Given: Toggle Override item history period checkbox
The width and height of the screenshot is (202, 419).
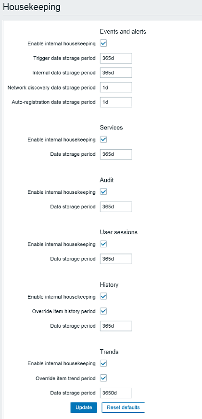Looking at the screenshot, I should click(x=103, y=311).
